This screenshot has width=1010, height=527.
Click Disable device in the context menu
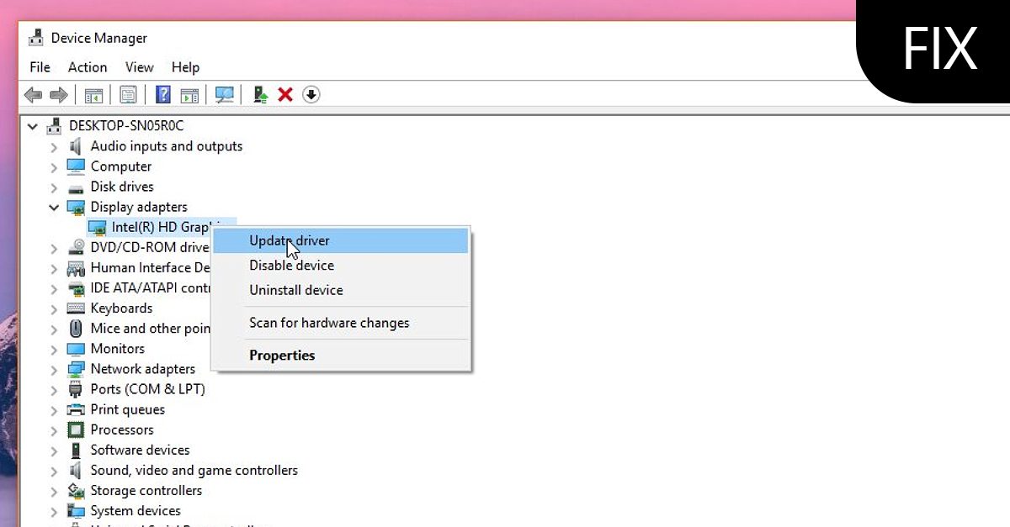pos(291,265)
